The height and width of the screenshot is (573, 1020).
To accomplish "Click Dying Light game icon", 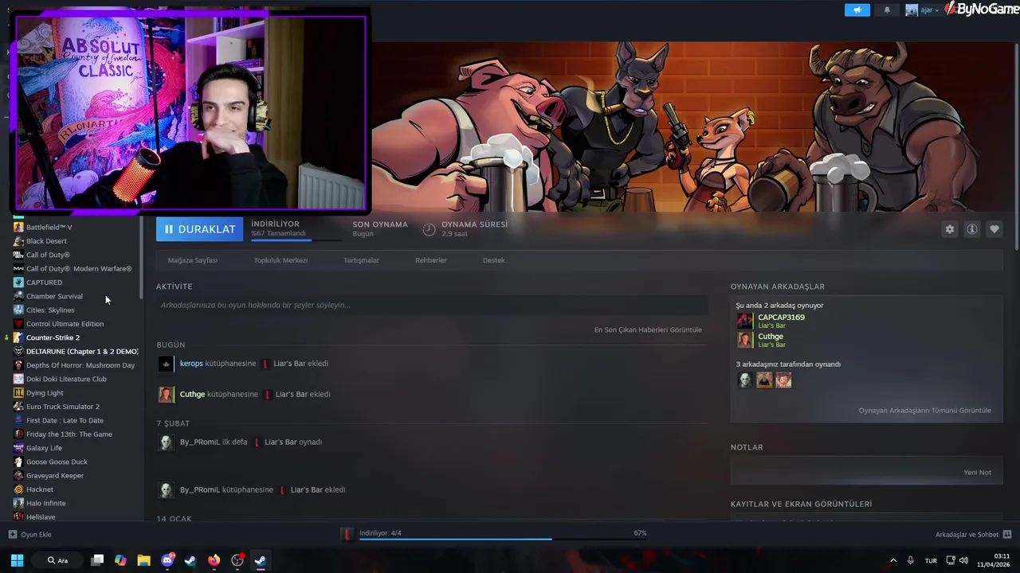I will pos(18,393).
